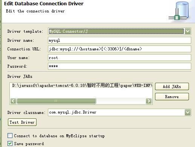195x147 pixels.
Task: Focus the Password input field
Action: (x=120, y=66)
